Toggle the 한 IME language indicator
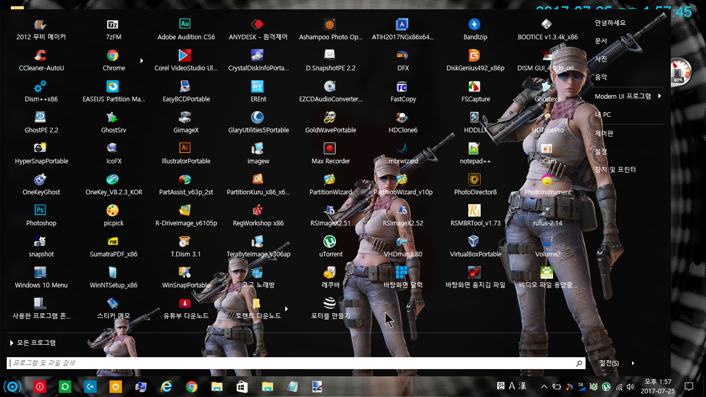 click(x=500, y=386)
